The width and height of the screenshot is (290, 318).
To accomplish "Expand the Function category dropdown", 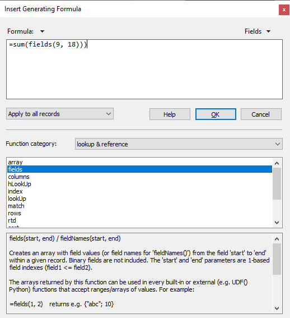I will click(179, 144).
